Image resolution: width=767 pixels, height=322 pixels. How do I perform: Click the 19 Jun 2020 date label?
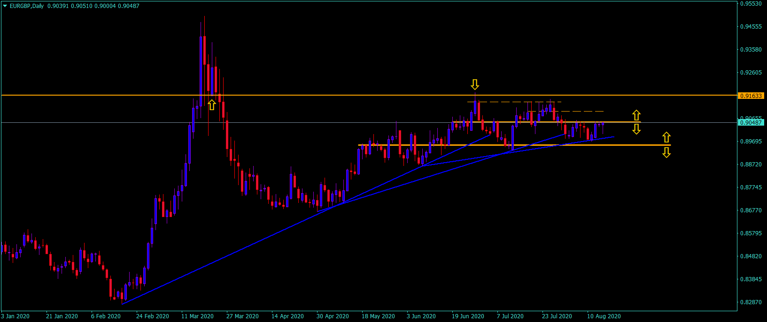pyautogui.click(x=468, y=316)
